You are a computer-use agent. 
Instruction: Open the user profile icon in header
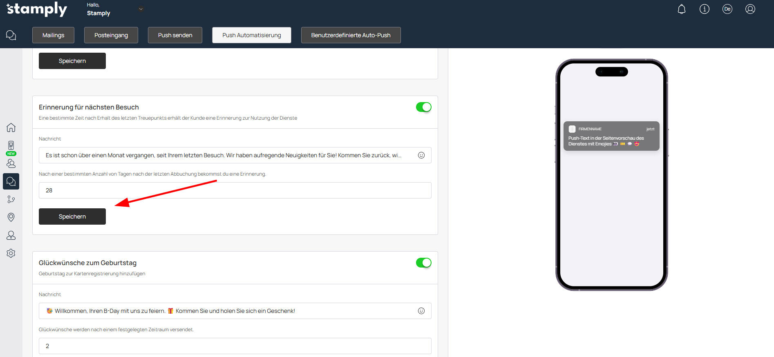tap(750, 9)
